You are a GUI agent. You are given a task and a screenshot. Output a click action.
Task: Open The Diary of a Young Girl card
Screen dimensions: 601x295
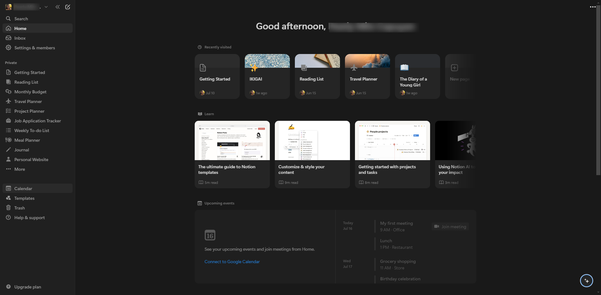click(418, 76)
